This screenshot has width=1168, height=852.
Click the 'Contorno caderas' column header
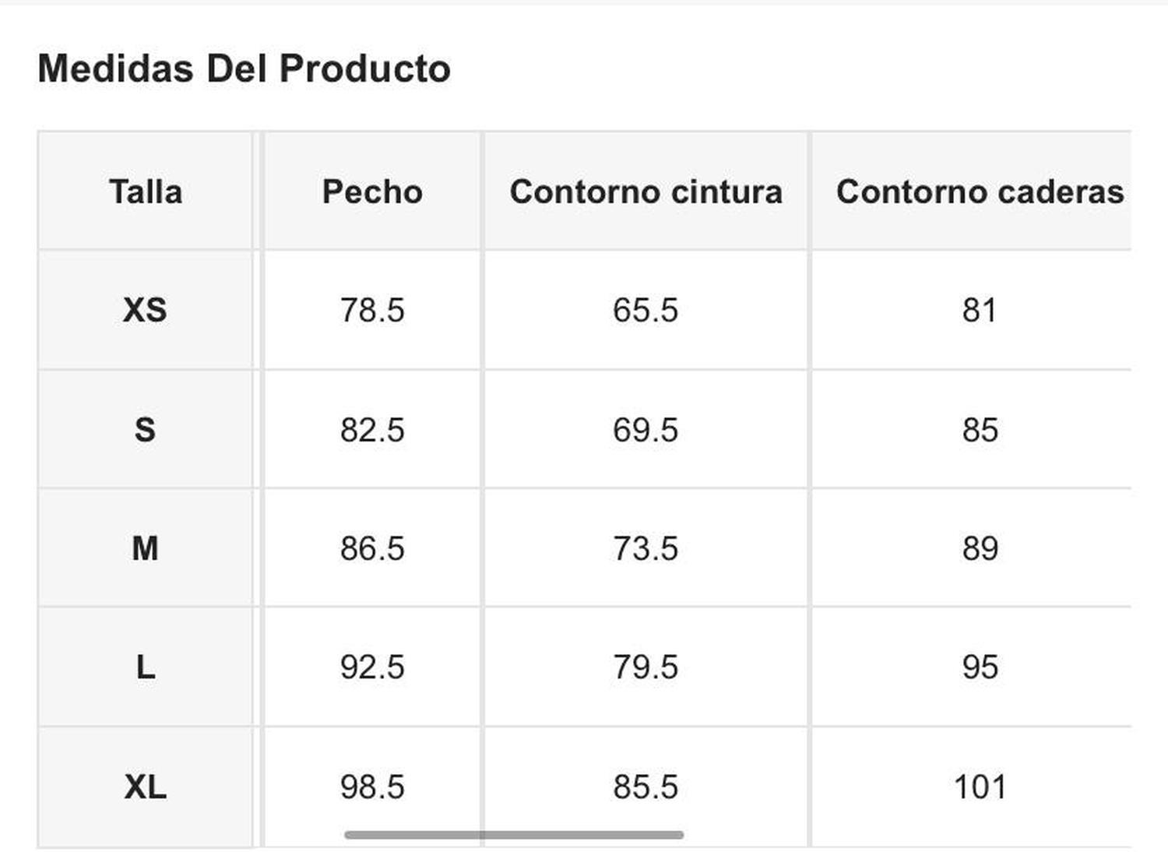point(980,192)
